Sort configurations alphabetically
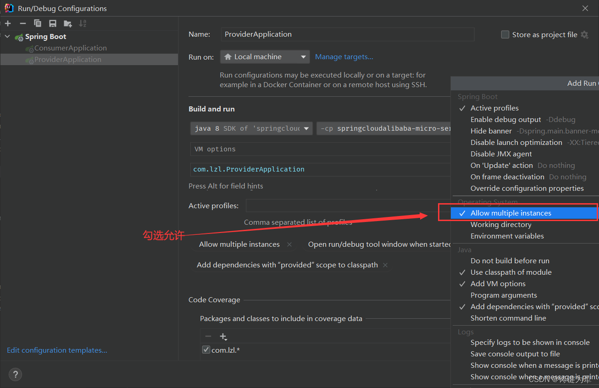The image size is (599, 388). [x=83, y=23]
